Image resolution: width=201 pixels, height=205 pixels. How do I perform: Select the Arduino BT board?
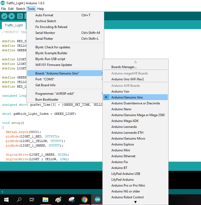point(135,168)
